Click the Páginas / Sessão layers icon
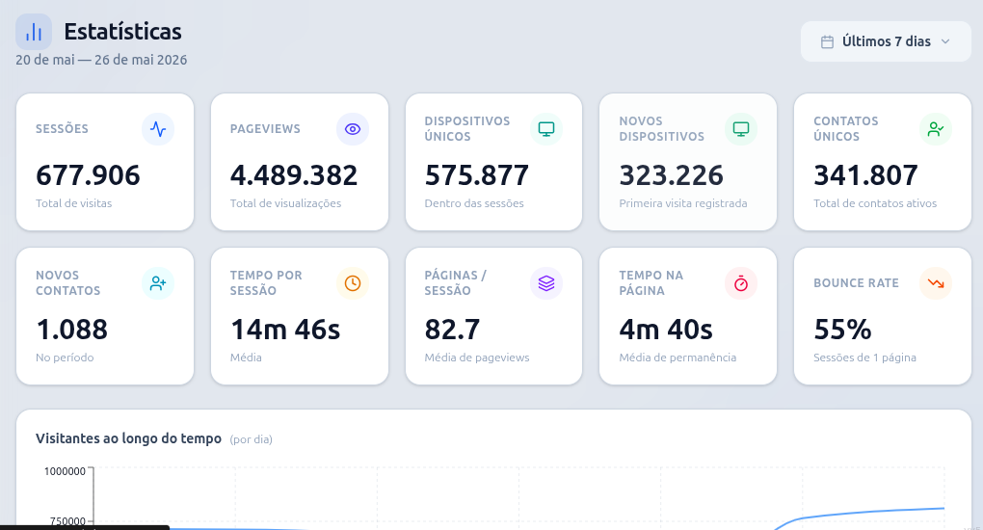The height and width of the screenshot is (530, 983). click(546, 283)
